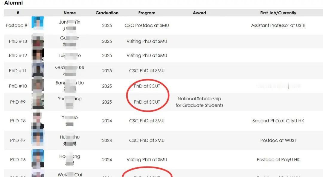
Task: Select 'CSC Postdoc at SMU' program cell
Action: pyautogui.click(x=147, y=25)
